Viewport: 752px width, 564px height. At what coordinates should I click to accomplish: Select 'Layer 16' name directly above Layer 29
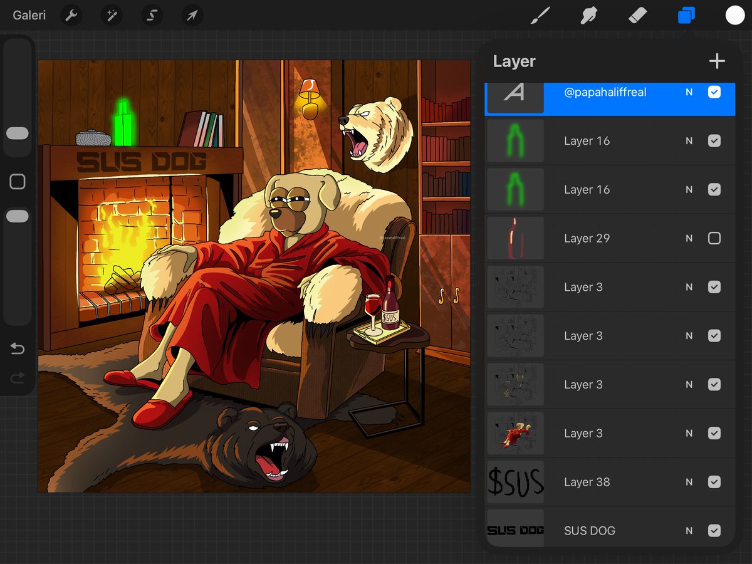[587, 189]
